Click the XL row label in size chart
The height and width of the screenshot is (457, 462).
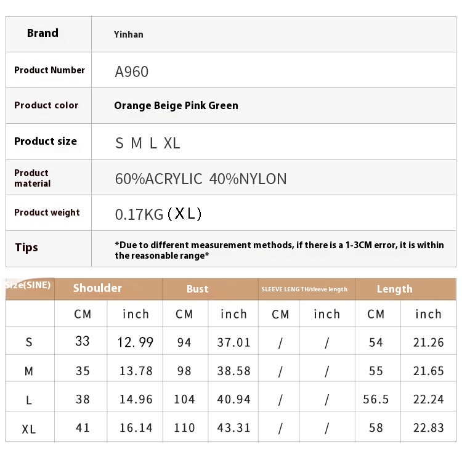click(29, 429)
